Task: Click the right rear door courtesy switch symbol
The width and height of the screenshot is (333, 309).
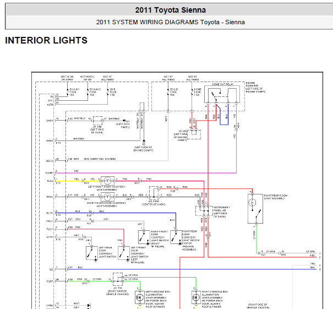Action: [x=176, y=237]
